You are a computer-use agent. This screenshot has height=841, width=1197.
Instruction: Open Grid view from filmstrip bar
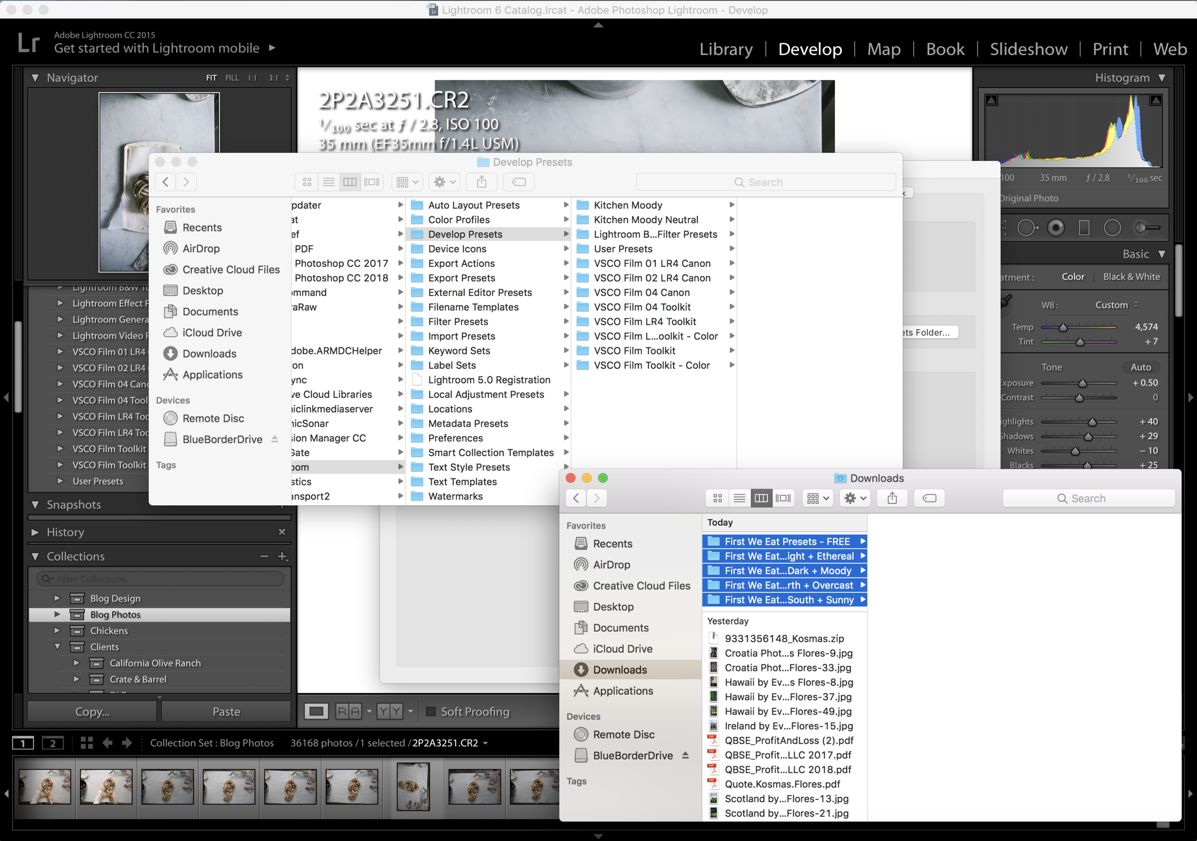87,743
